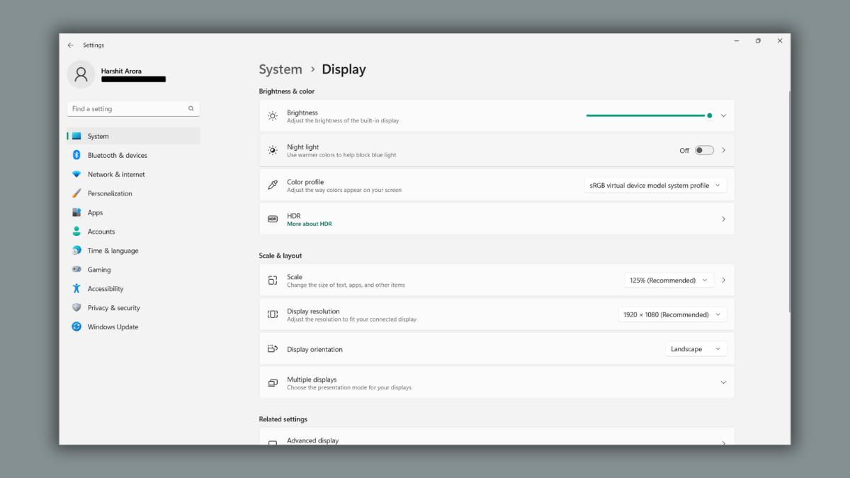The image size is (850, 478).
Task: Click the Multiple displays icon
Action: pos(273,382)
